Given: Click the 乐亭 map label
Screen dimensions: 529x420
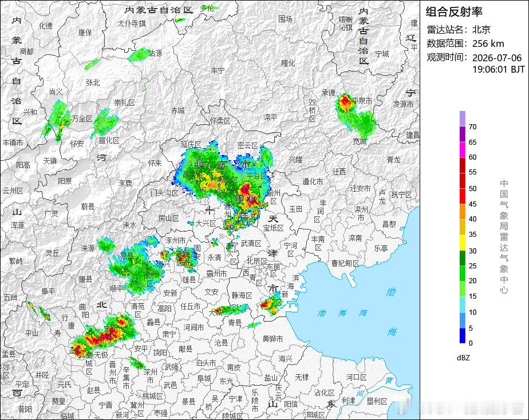Looking at the screenshot, I should (381, 248).
